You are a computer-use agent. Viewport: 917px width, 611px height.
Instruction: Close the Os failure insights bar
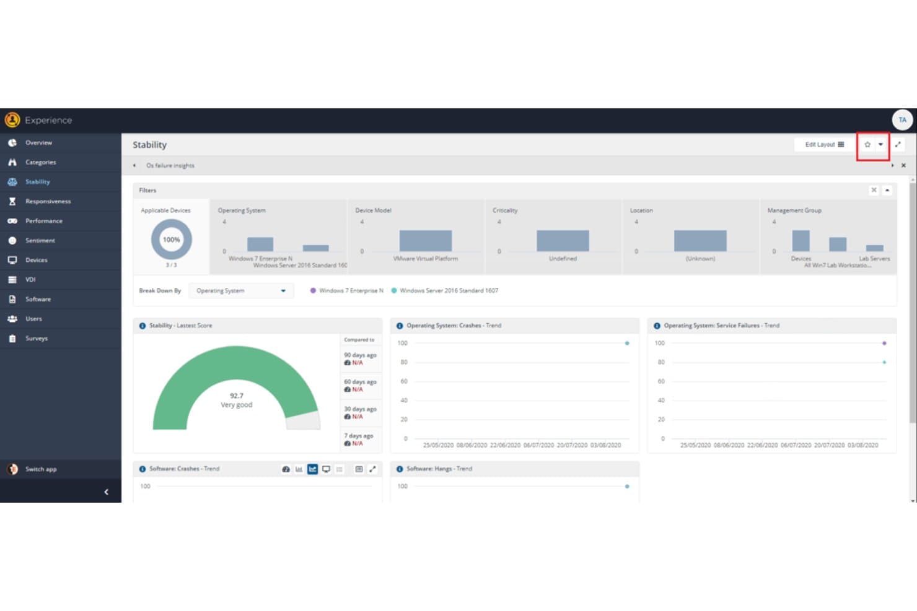tap(903, 165)
